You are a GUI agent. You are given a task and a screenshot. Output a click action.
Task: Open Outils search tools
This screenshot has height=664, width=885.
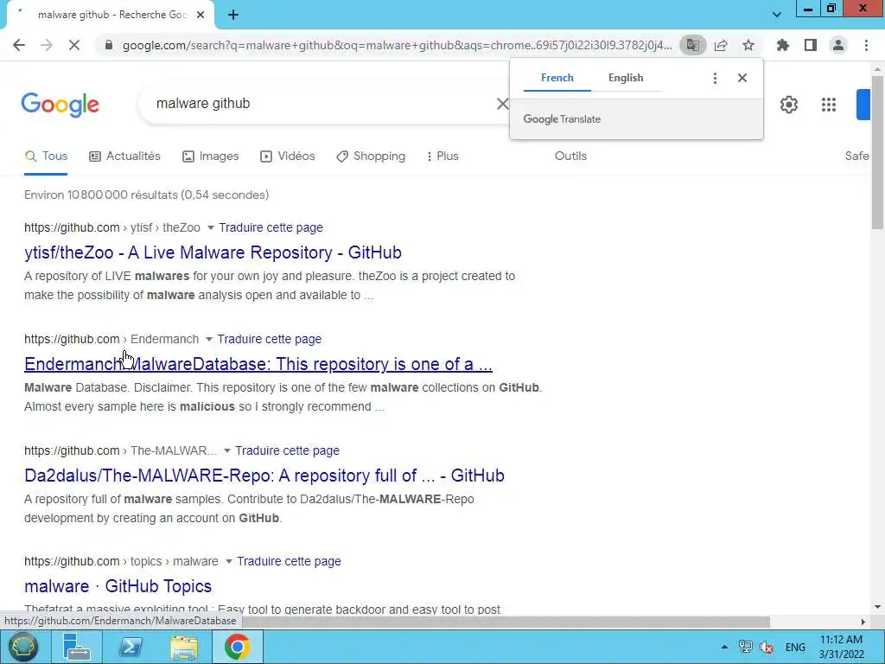click(x=570, y=156)
